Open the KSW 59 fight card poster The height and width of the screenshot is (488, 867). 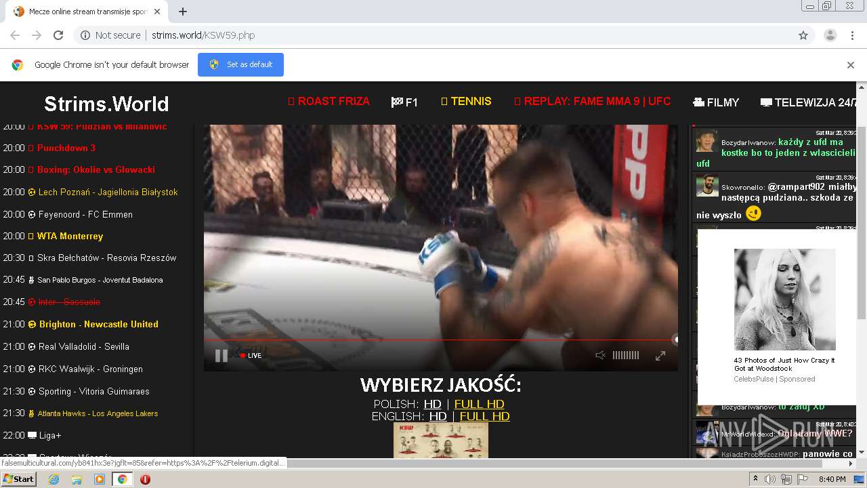click(x=440, y=440)
